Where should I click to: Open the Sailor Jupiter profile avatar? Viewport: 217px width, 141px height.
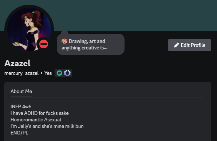click(x=29, y=29)
